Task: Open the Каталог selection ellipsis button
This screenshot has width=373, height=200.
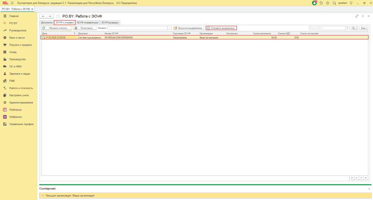Action: tap(169, 28)
